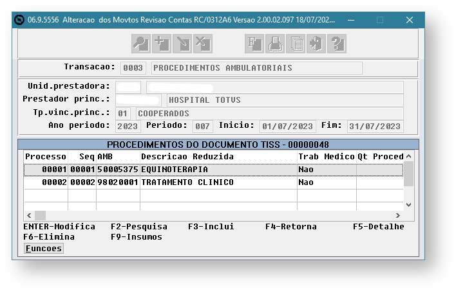Click the Tp.vinc.princ. code field 01
The width and height of the screenshot is (456, 291).
123,114
